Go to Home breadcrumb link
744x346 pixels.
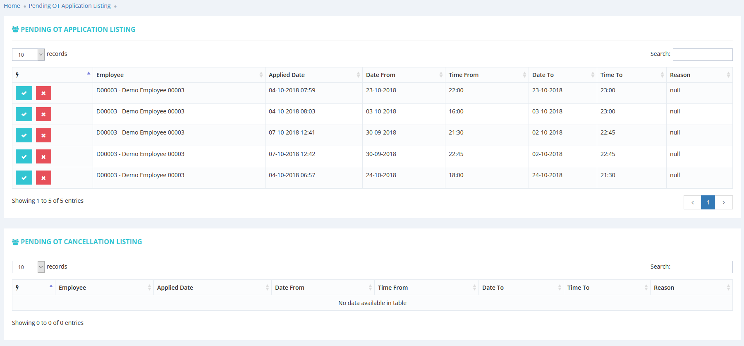pos(12,6)
